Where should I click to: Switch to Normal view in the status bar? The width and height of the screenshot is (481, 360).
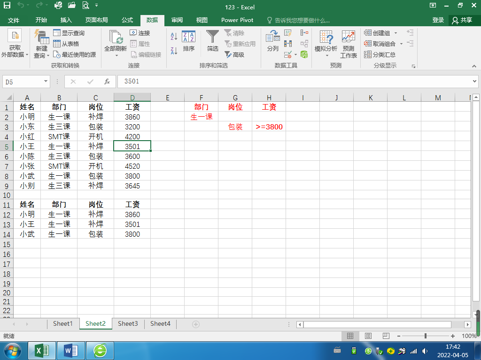pos(350,336)
